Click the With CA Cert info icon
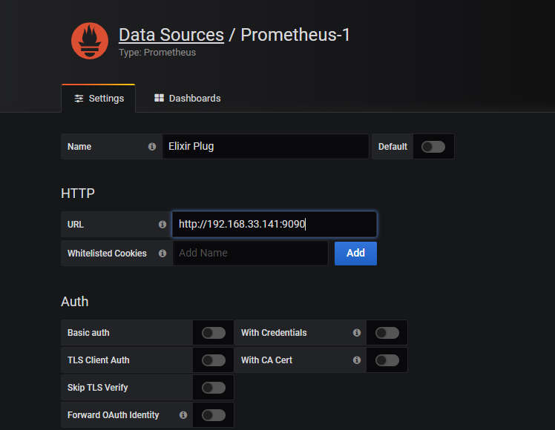 357,360
